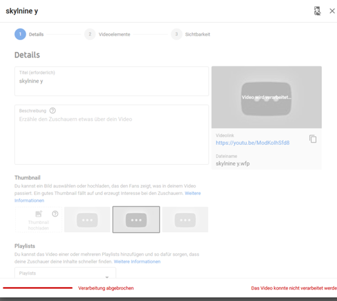Go to step 3 Sichtbarkeit
Viewport: 337px width, 301px height.
[190, 34]
